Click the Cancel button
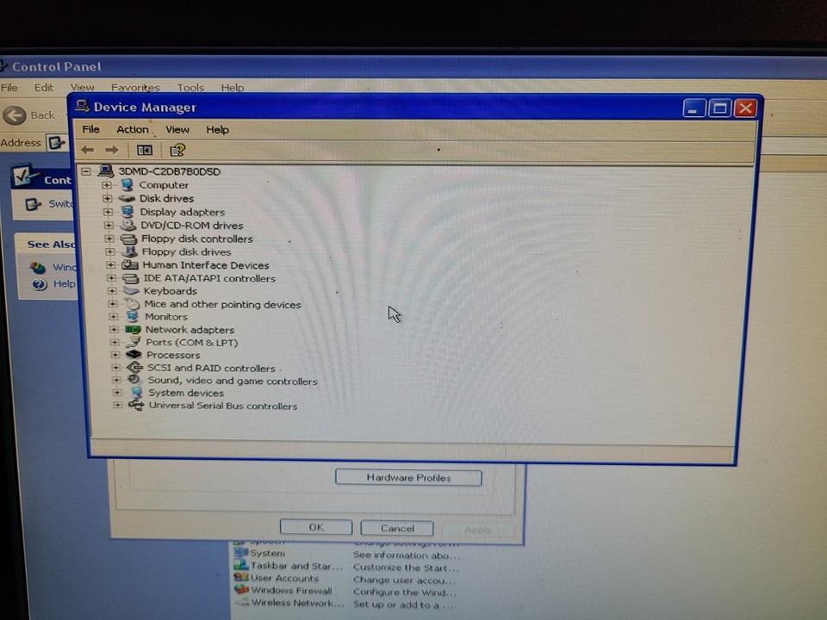 pyautogui.click(x=396, y=527)
